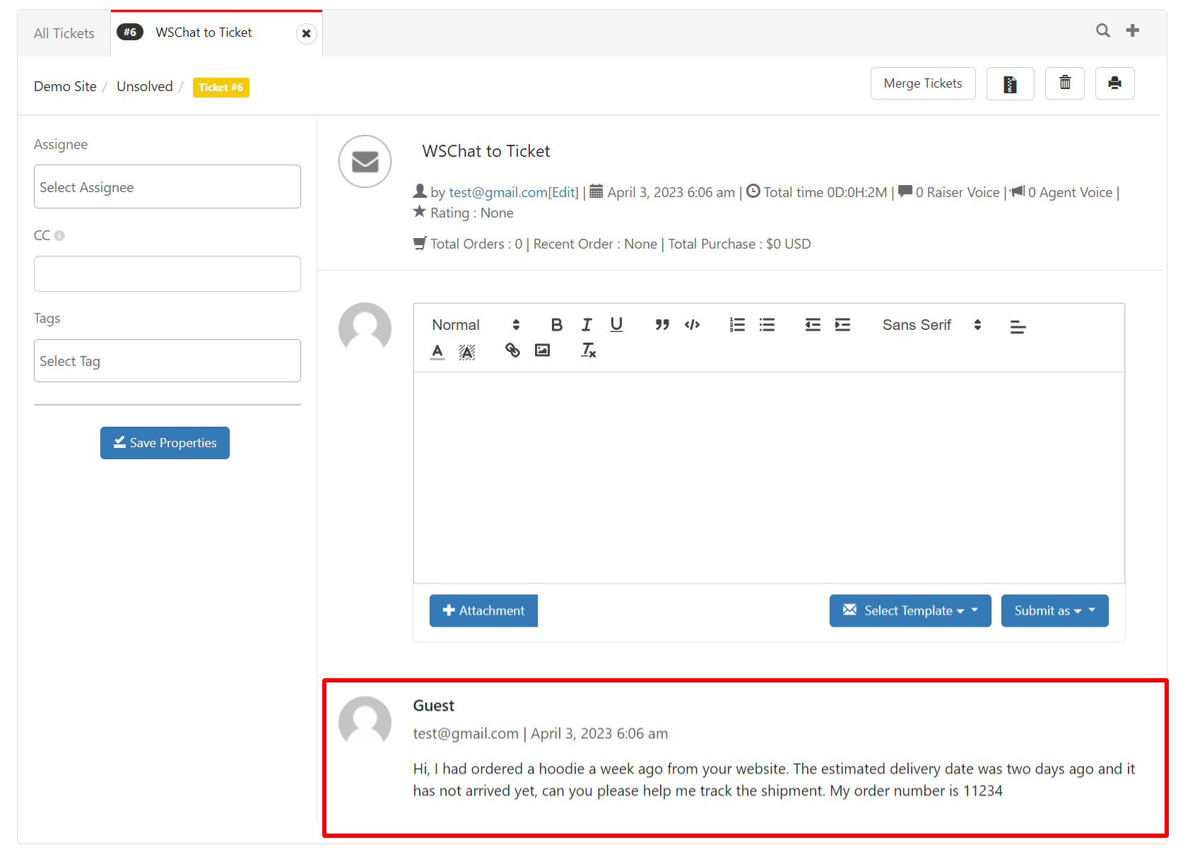Open the Select Template dropdown
1183x852 pixels.
point(910,610)
